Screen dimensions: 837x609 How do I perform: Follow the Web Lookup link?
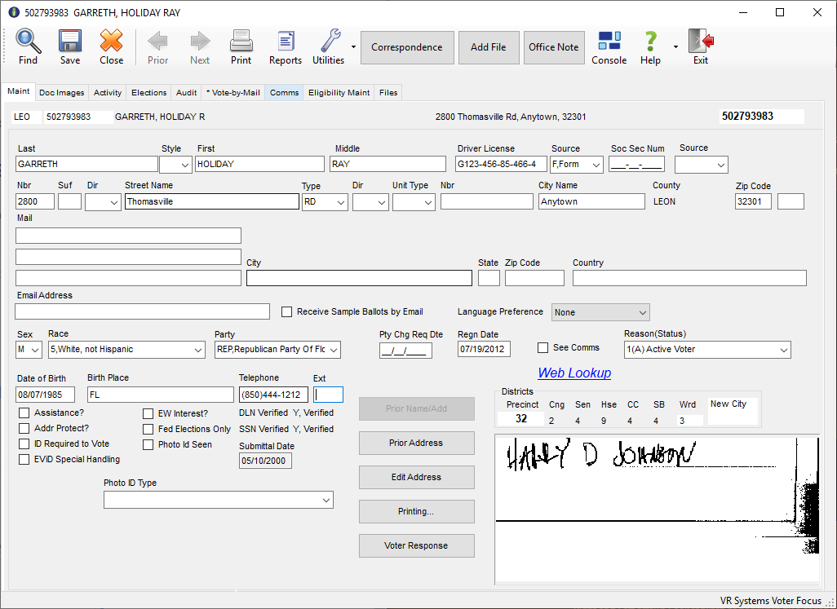[574, 373]
